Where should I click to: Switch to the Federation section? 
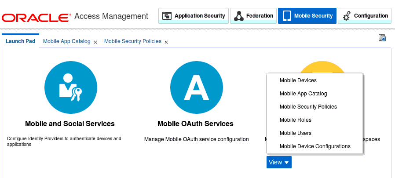click(253, 16)
